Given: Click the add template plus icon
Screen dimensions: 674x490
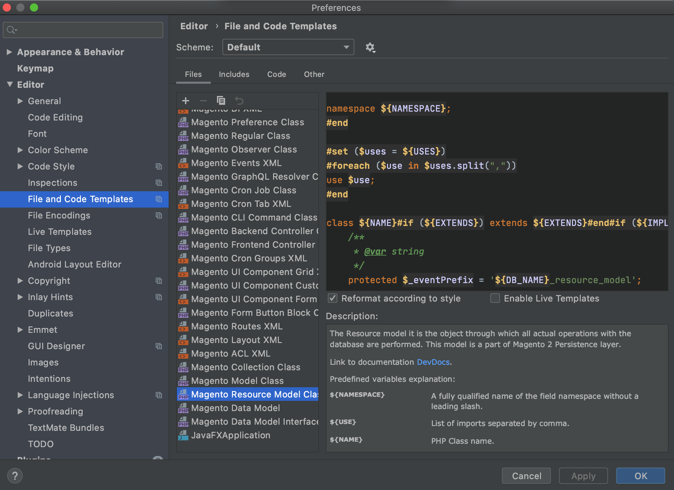Looking at the screenshot, I should (186, 101).
